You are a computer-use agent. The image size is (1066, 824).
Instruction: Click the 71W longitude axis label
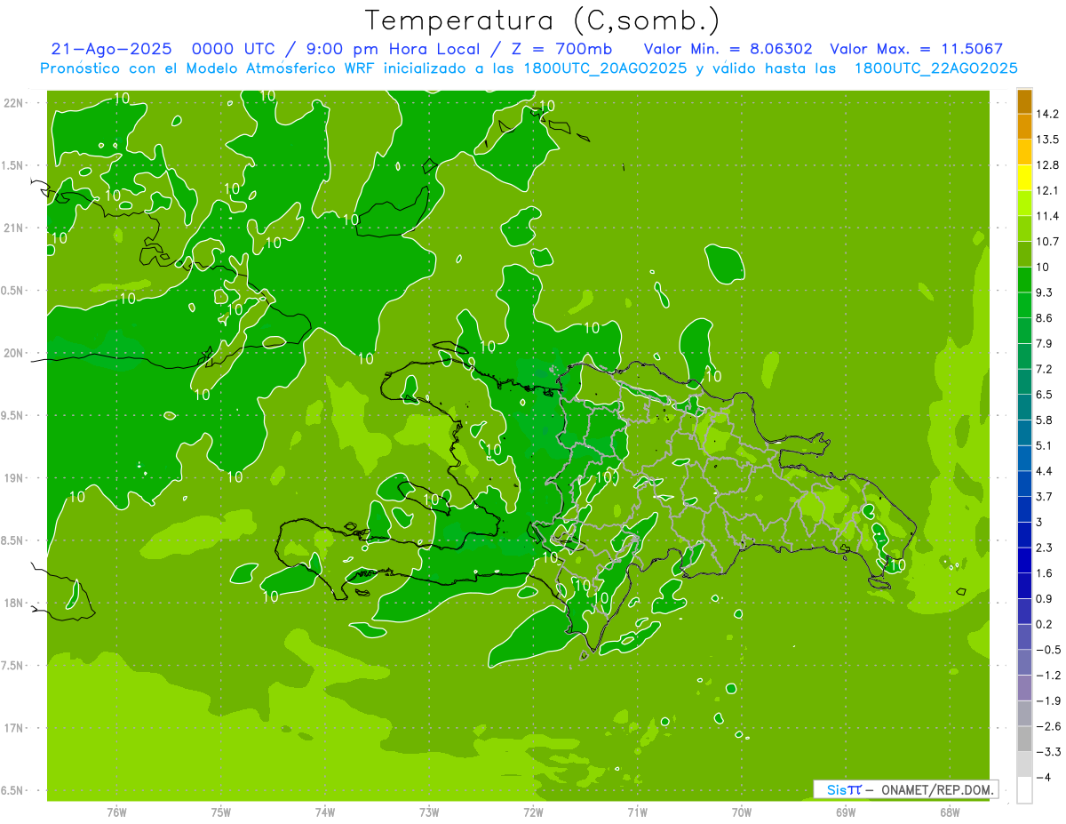pyautogui.click(x=637, y=812)
